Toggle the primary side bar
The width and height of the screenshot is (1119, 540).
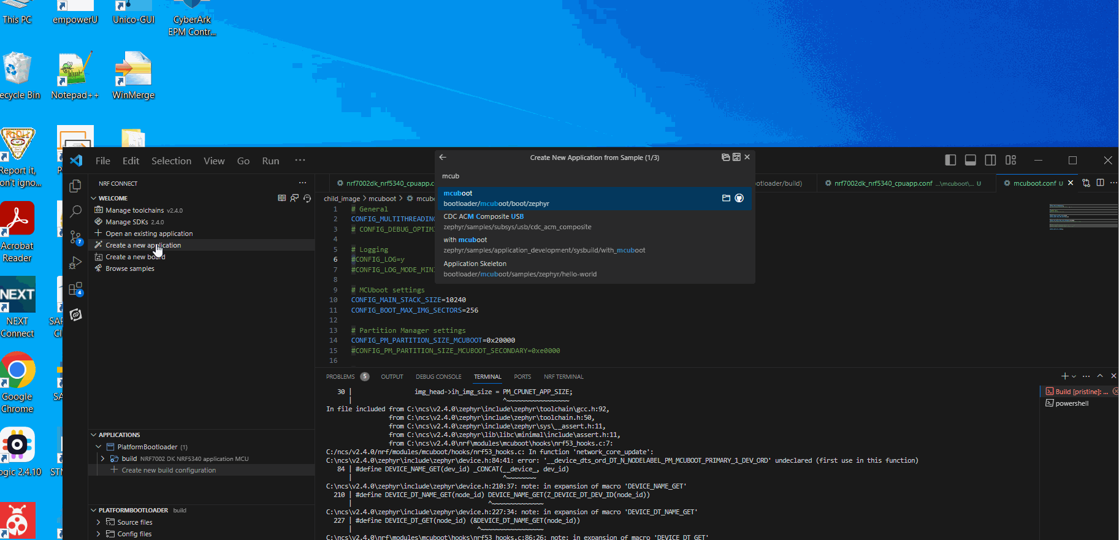(x=950, y=160)
